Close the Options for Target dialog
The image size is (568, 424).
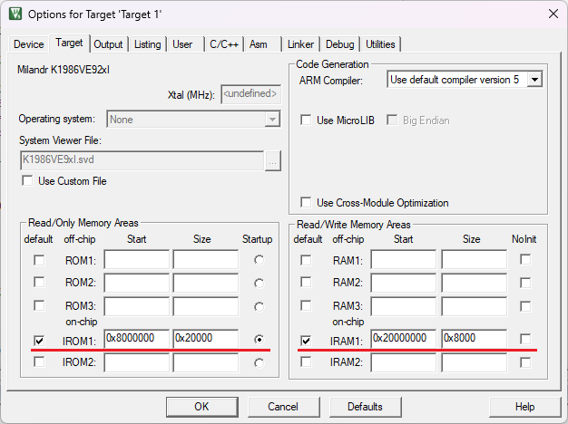click(551, 14)
